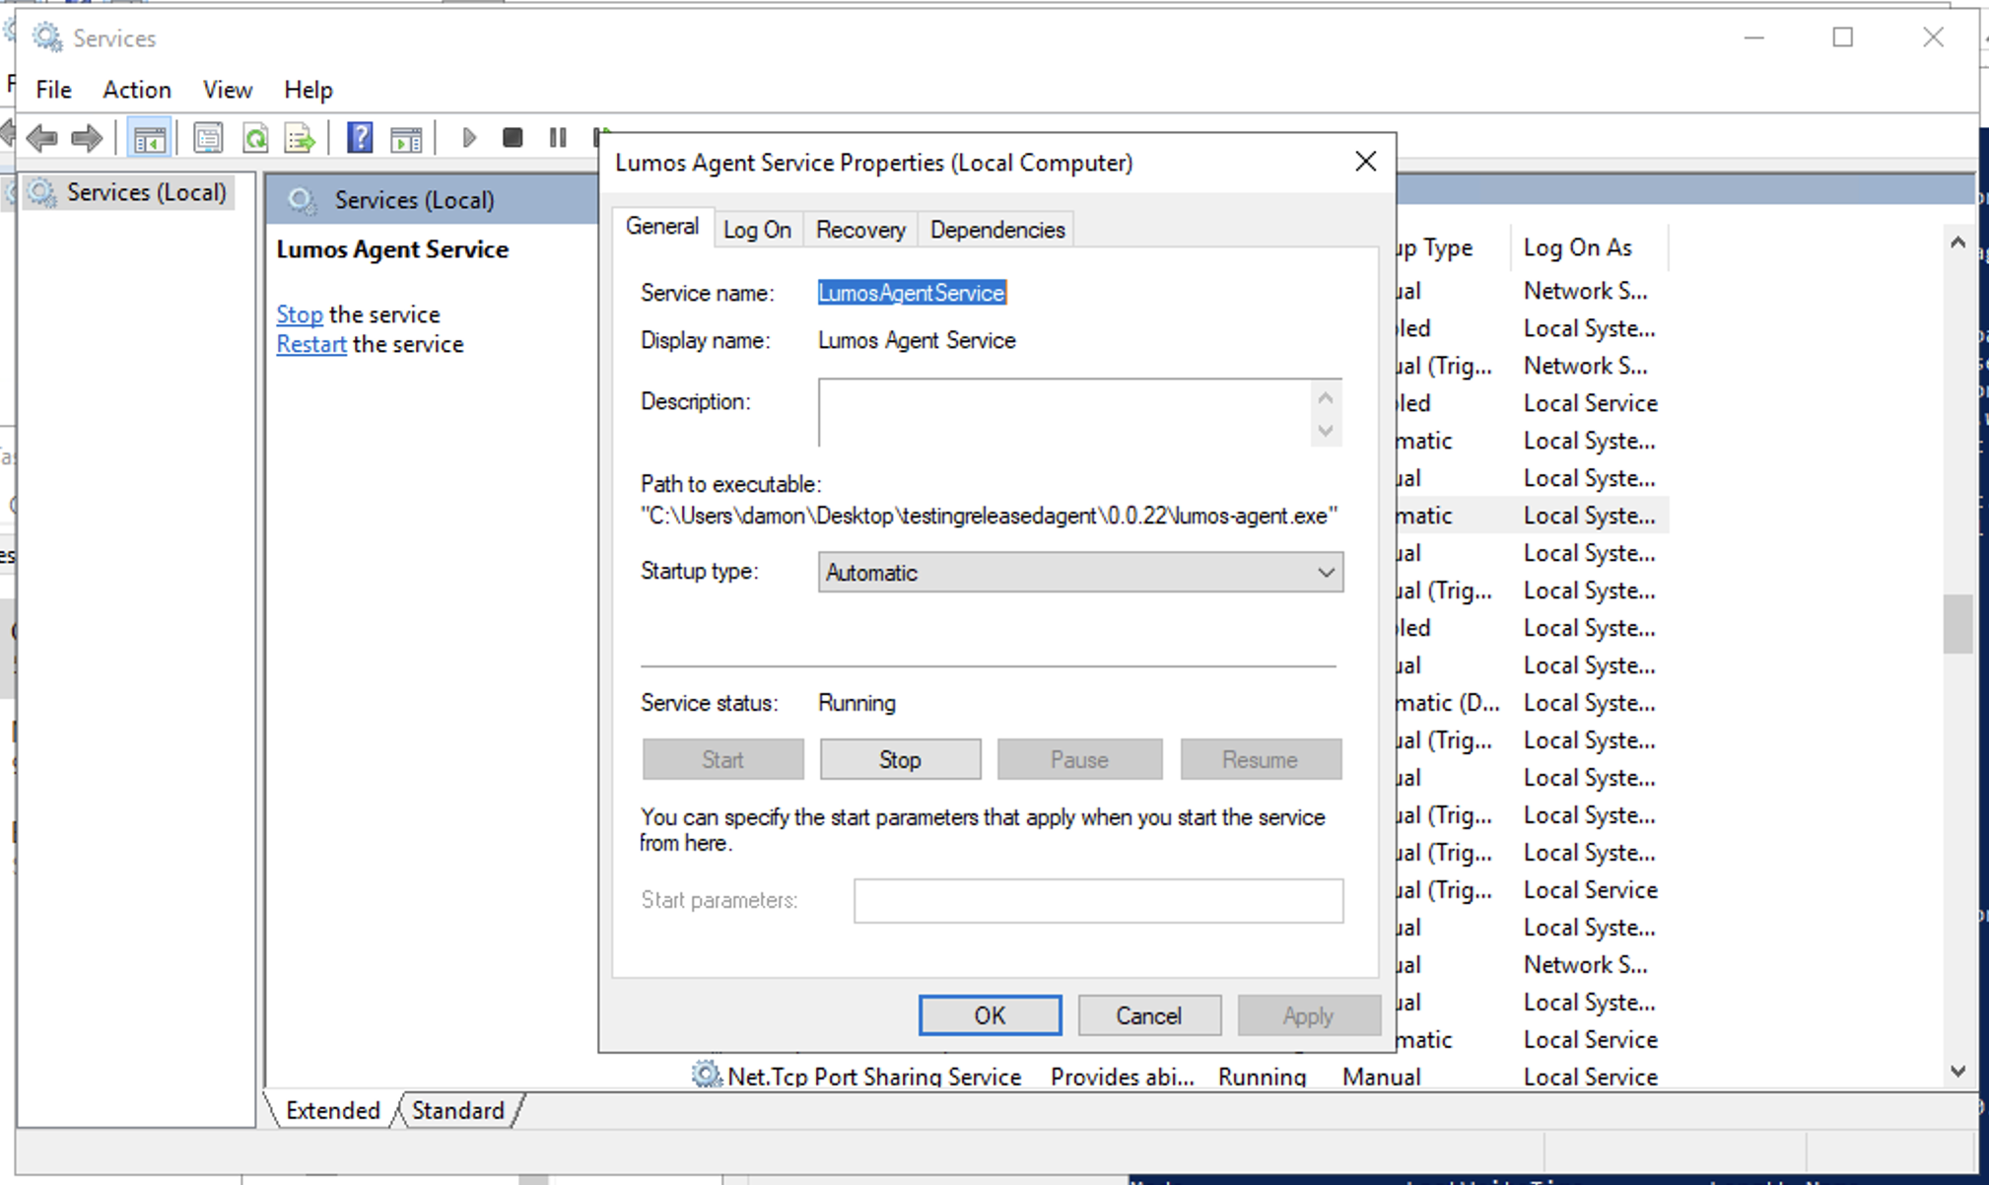The image size is (1989, 1185).
Task: Open the Action menu
Action: [x=137, y=90]
